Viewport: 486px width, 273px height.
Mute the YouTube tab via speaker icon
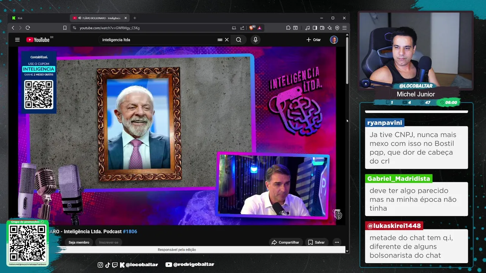(80, 18)
